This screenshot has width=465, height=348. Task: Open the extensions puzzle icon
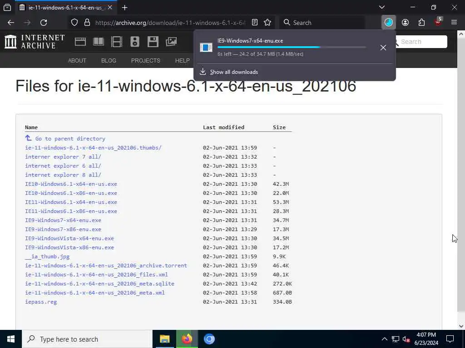(421, 23)
